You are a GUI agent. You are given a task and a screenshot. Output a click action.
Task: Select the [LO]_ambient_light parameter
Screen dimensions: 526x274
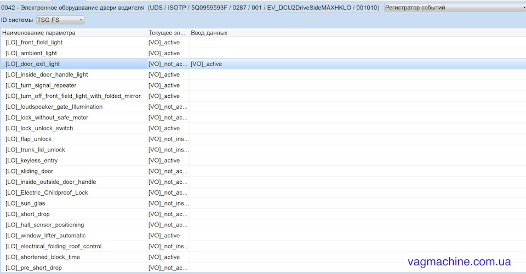point(31,53)
